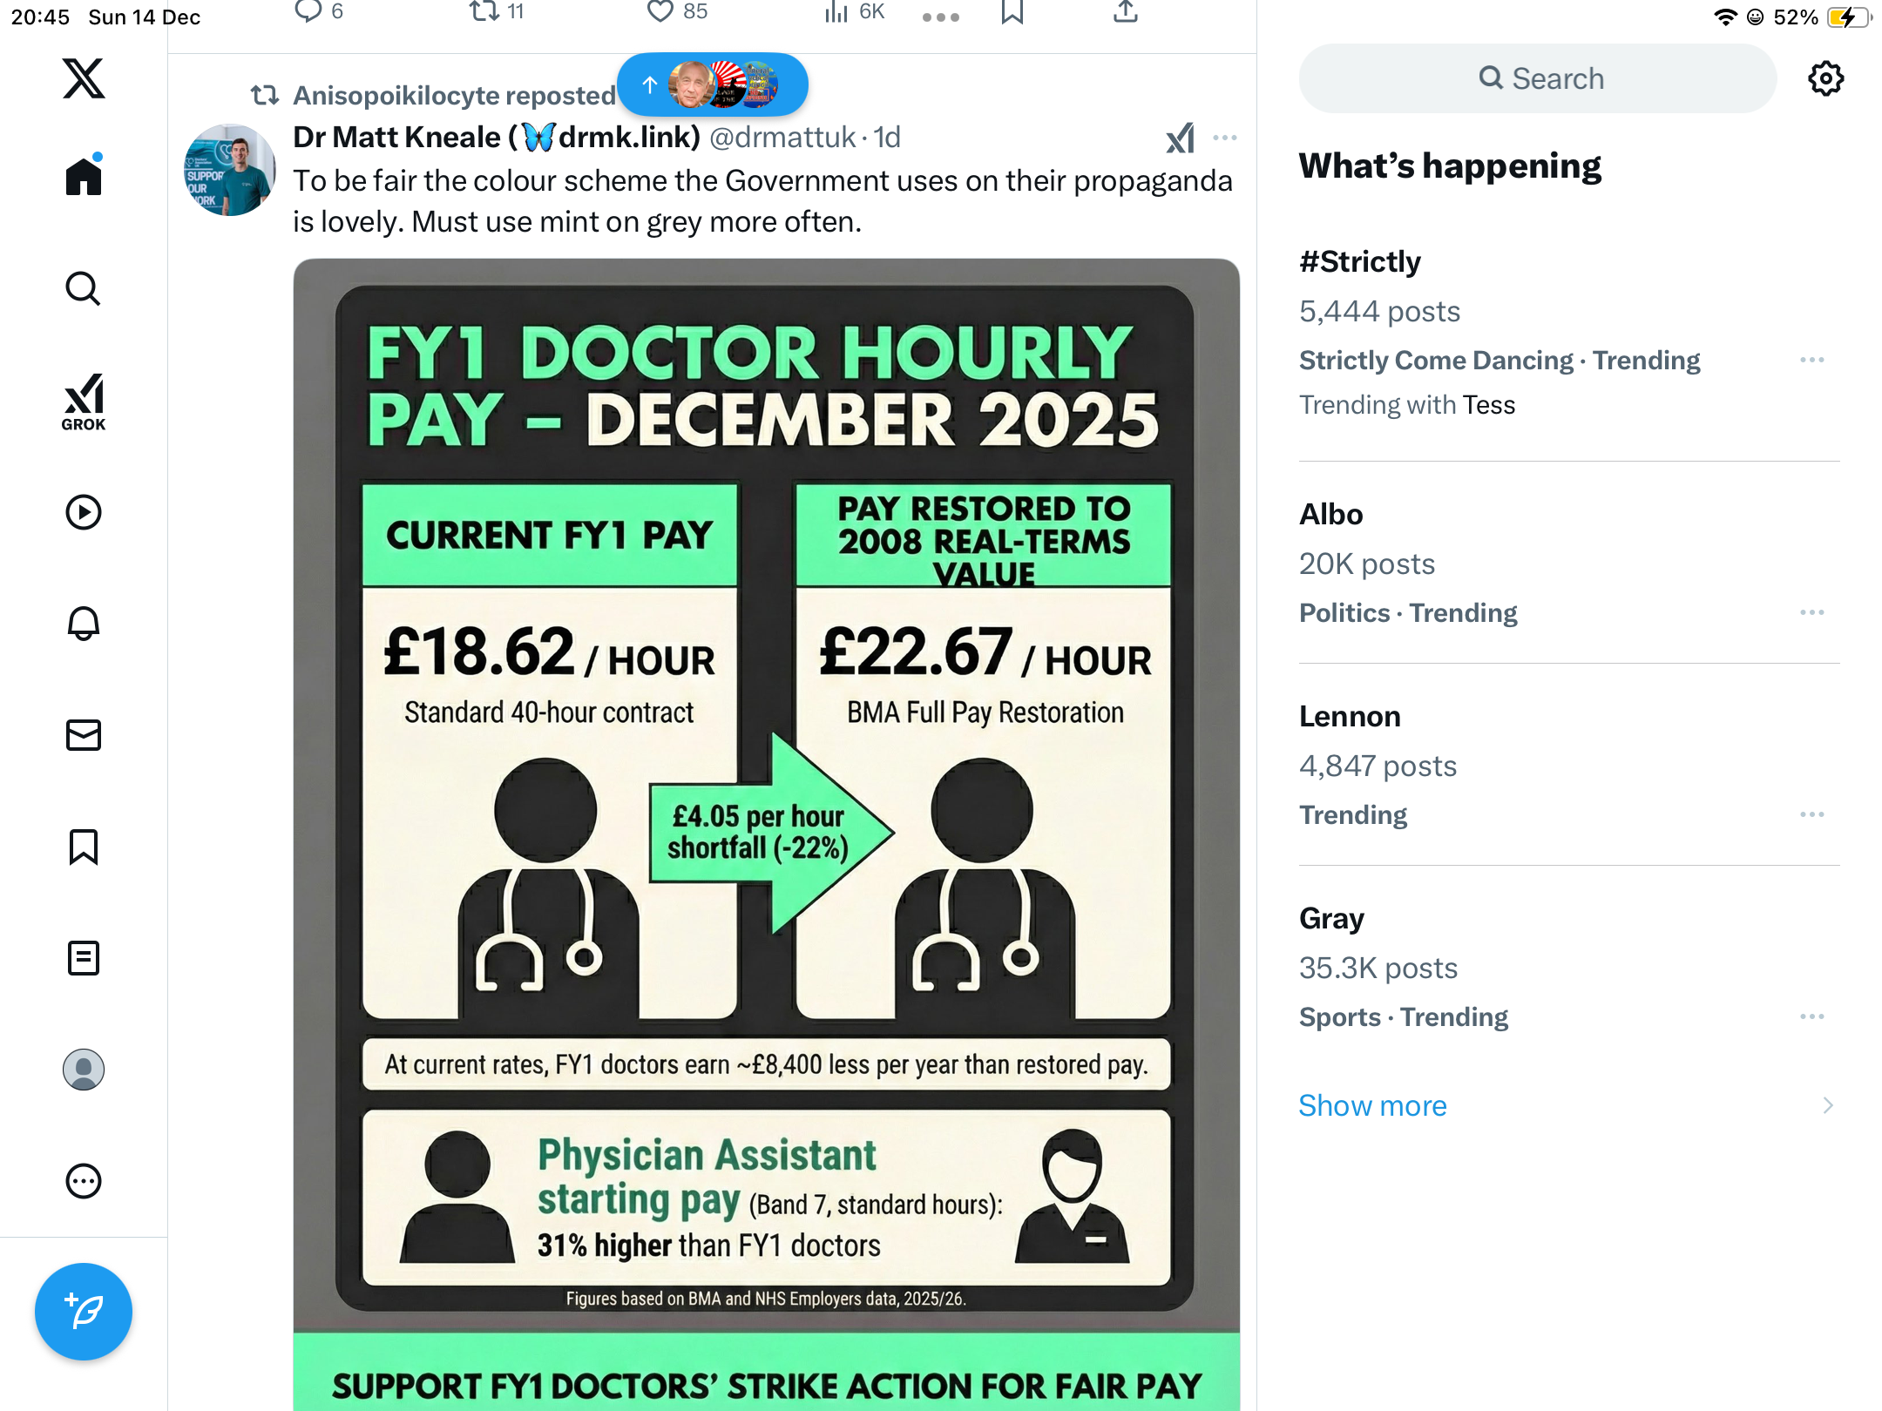The width and height of the screenshot is (1882, 1411).
Task: Open trends settings gear icon
Action: [x=1825, y=78]
